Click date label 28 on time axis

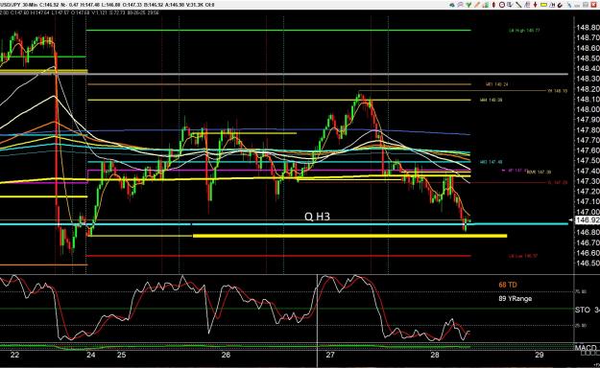435,355
